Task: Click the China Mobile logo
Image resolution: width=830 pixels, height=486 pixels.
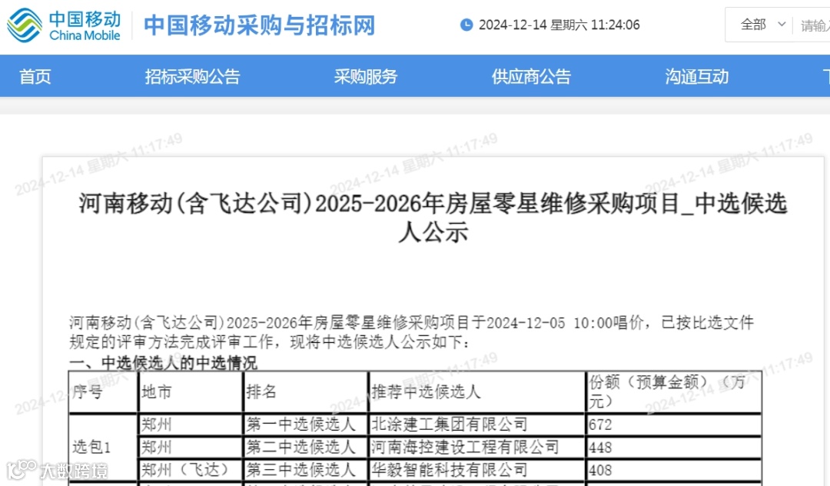Action: pos(64,25)
